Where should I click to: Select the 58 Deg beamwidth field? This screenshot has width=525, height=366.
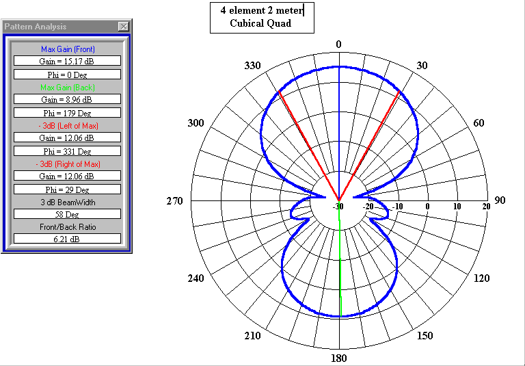tap(67, 214)
